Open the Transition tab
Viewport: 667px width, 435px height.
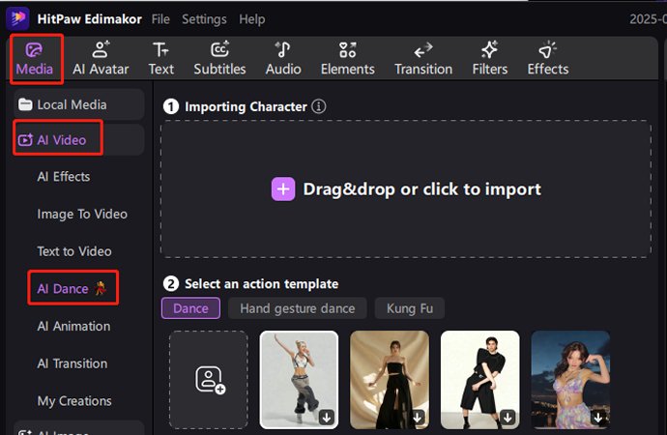pos(423,59)
